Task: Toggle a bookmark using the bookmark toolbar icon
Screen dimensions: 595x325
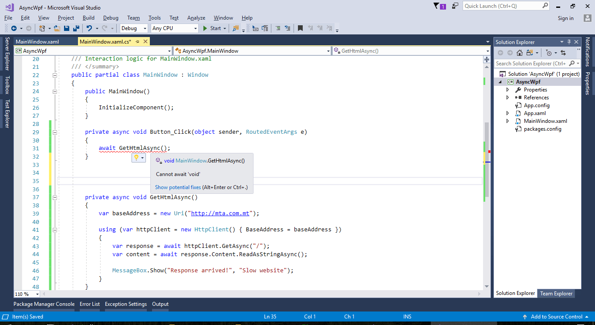Action: click(x=300, y=28)
